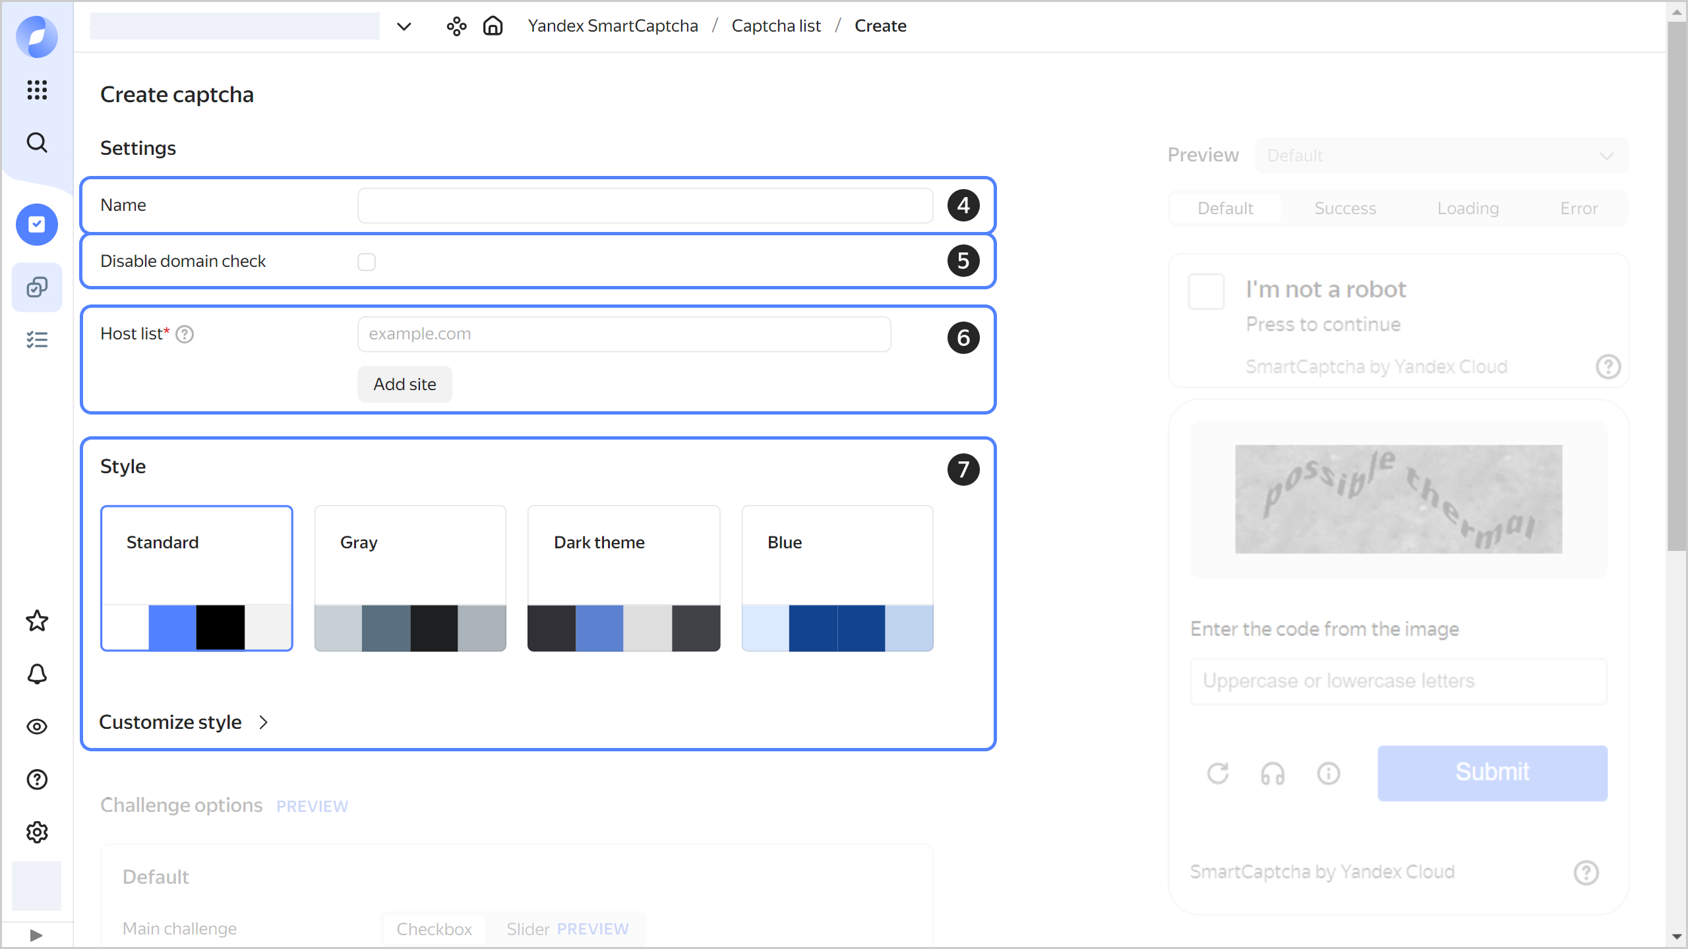Click the Host list example.com input field
This screenshot has width=1688, height=949.
point(624,334)
